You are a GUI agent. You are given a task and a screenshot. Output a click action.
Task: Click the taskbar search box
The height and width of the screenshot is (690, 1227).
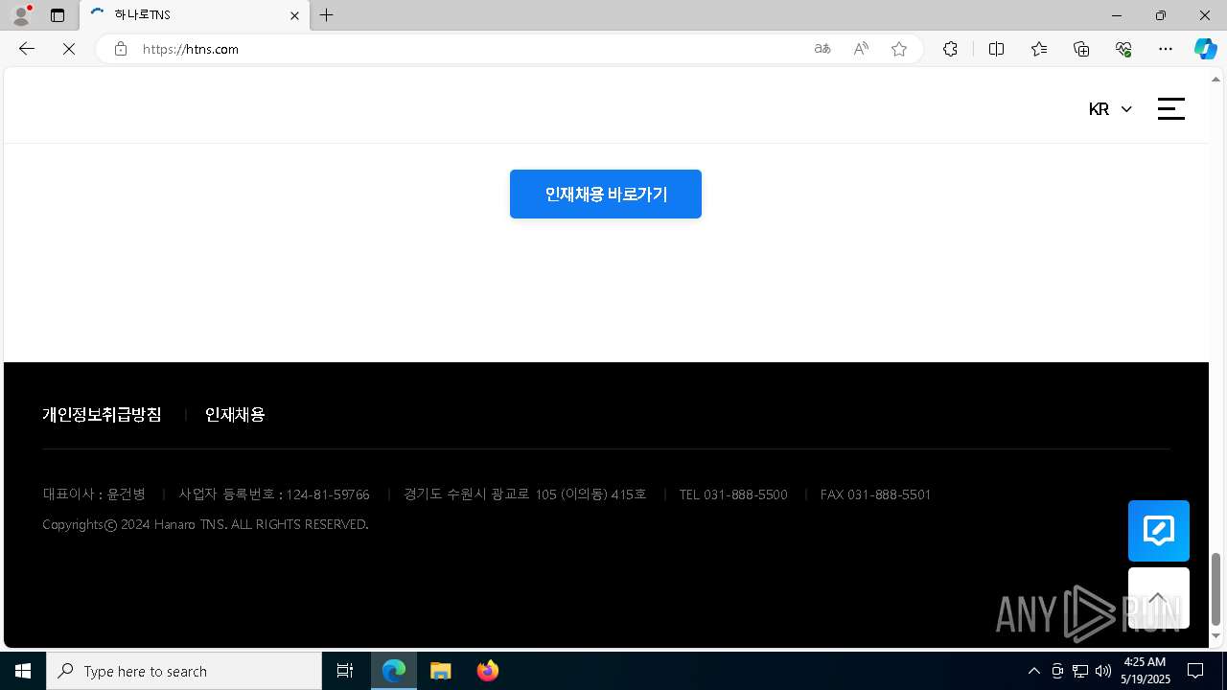(x=184, y=671)
